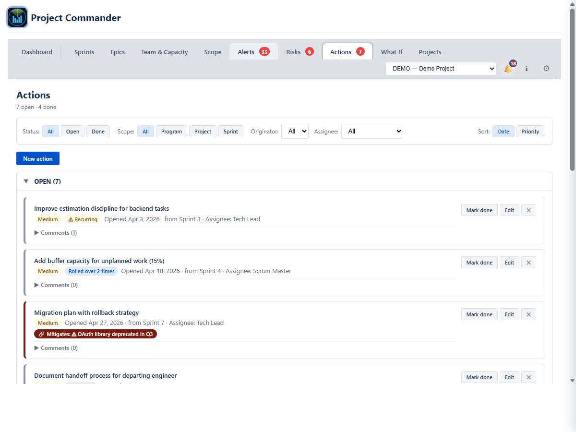Open the Assignee dropdown
This screenshot has height=432, width=576.
click(372, 131)
